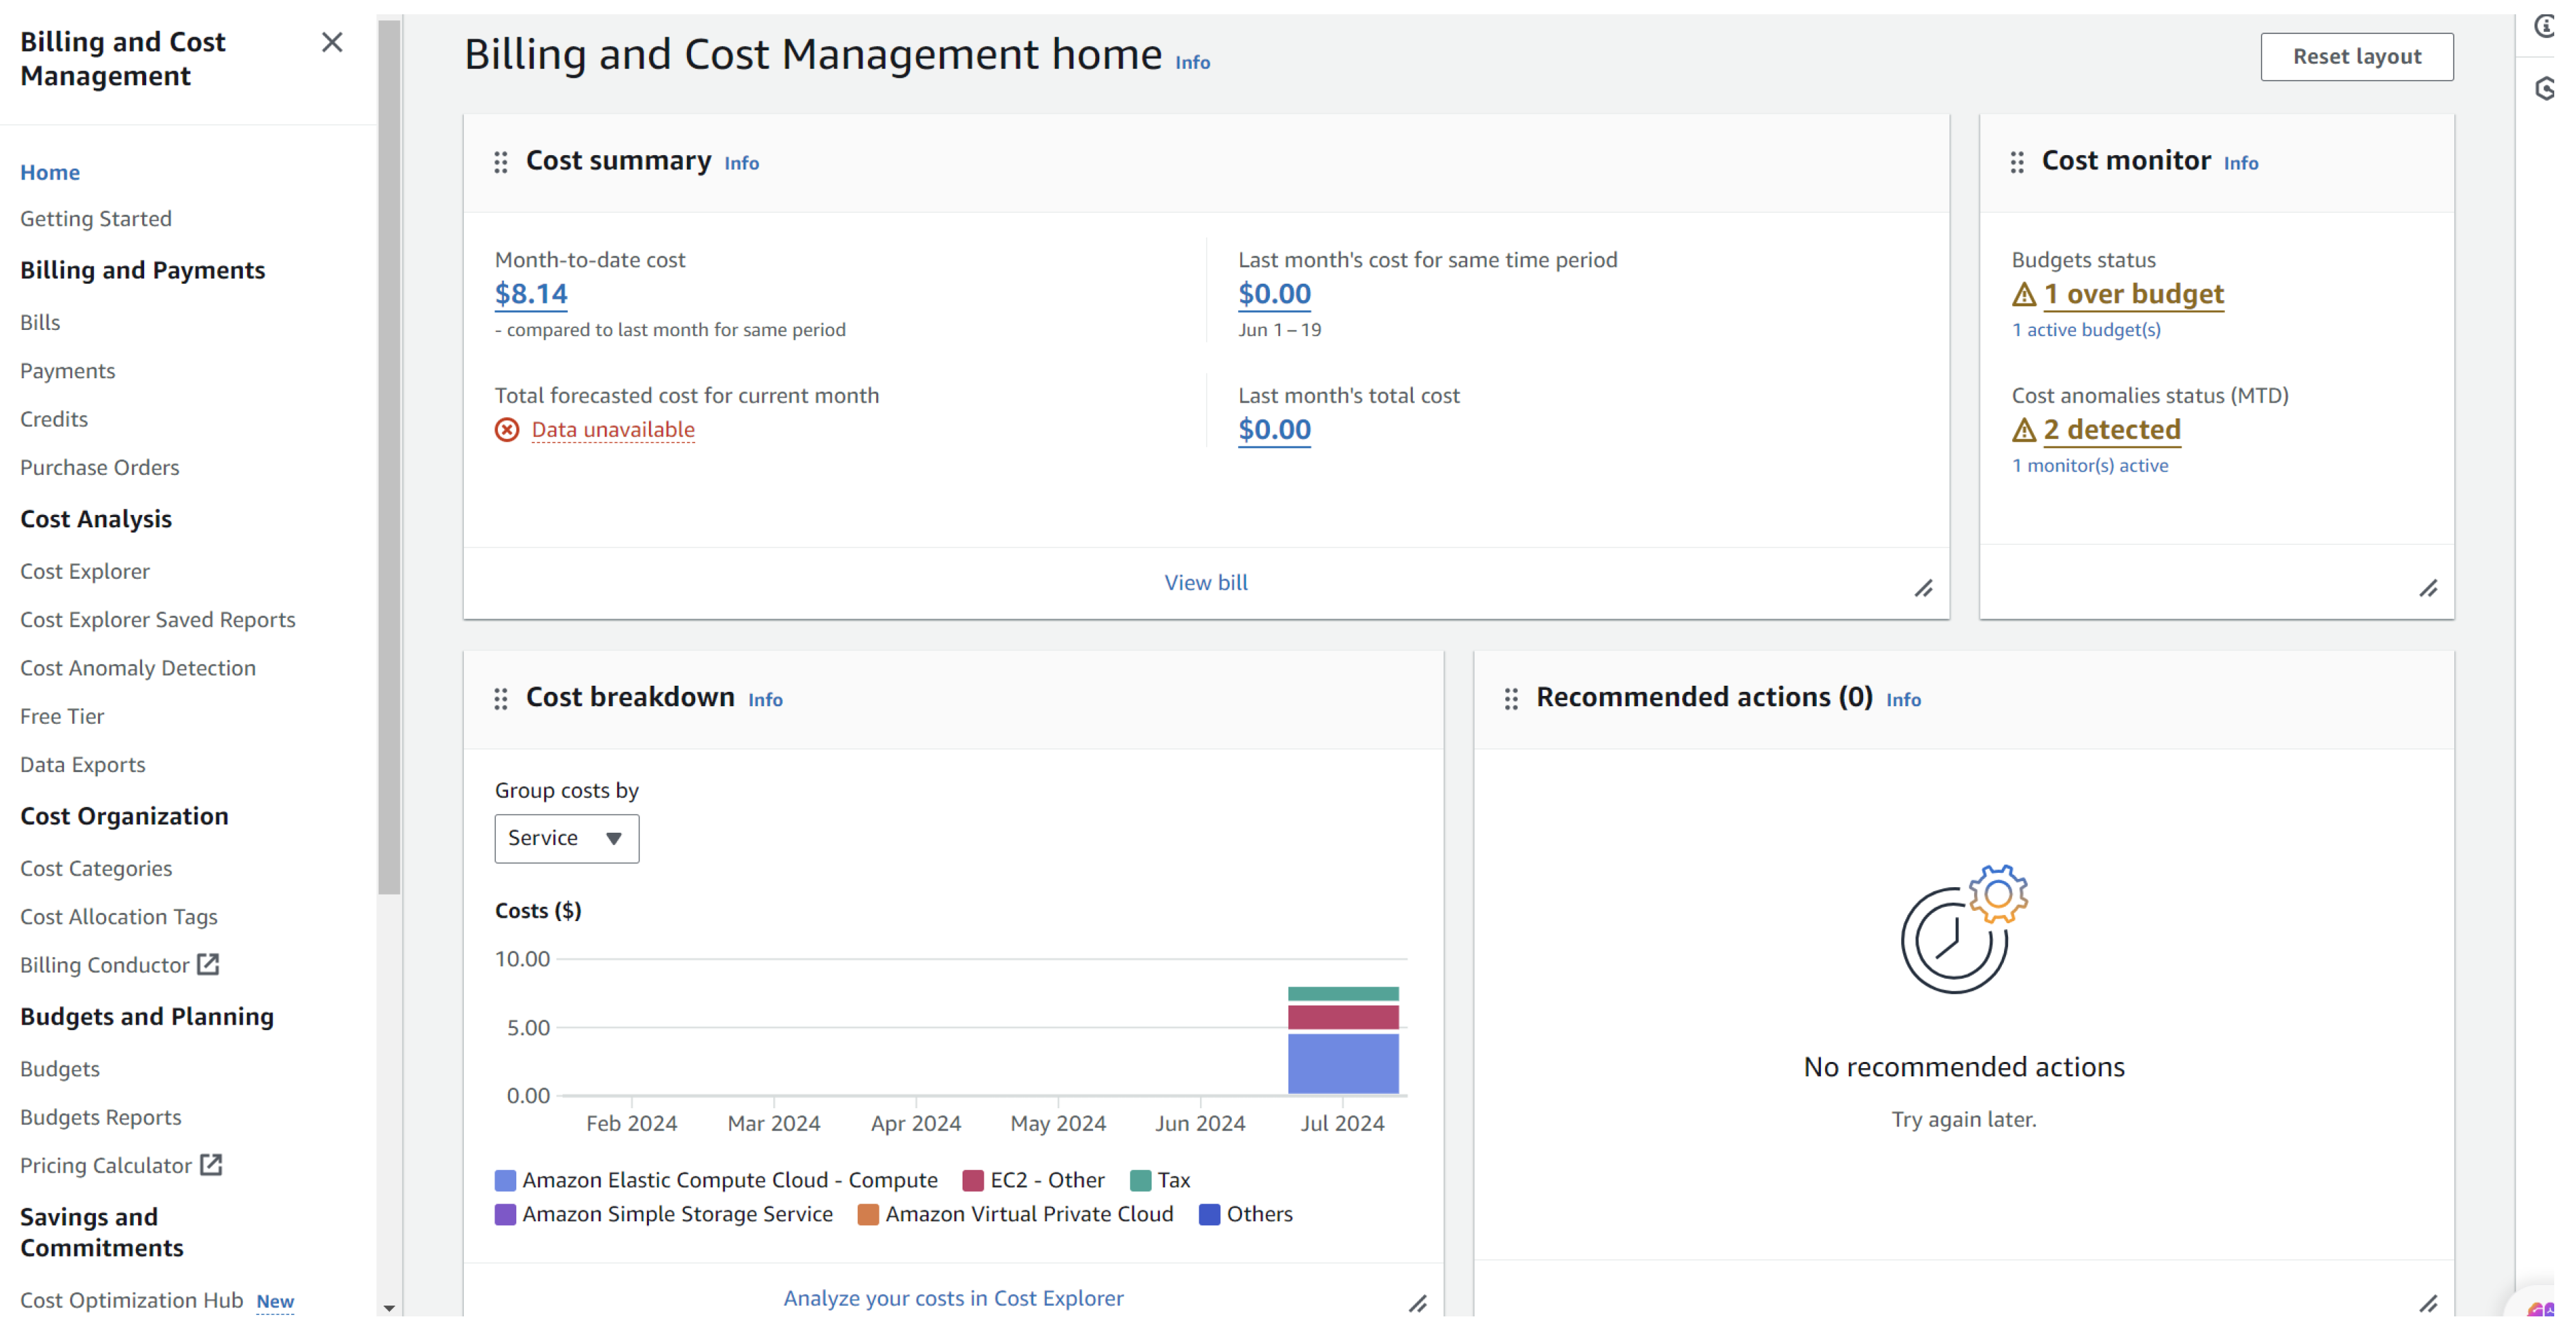
Task: Click the Recommended actions drag handle icon
Action: (x=1511, y=699)
